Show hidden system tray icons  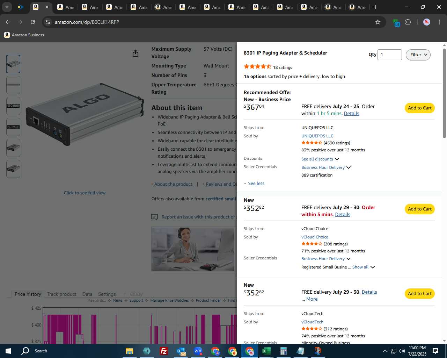click(x=385, y=351)
